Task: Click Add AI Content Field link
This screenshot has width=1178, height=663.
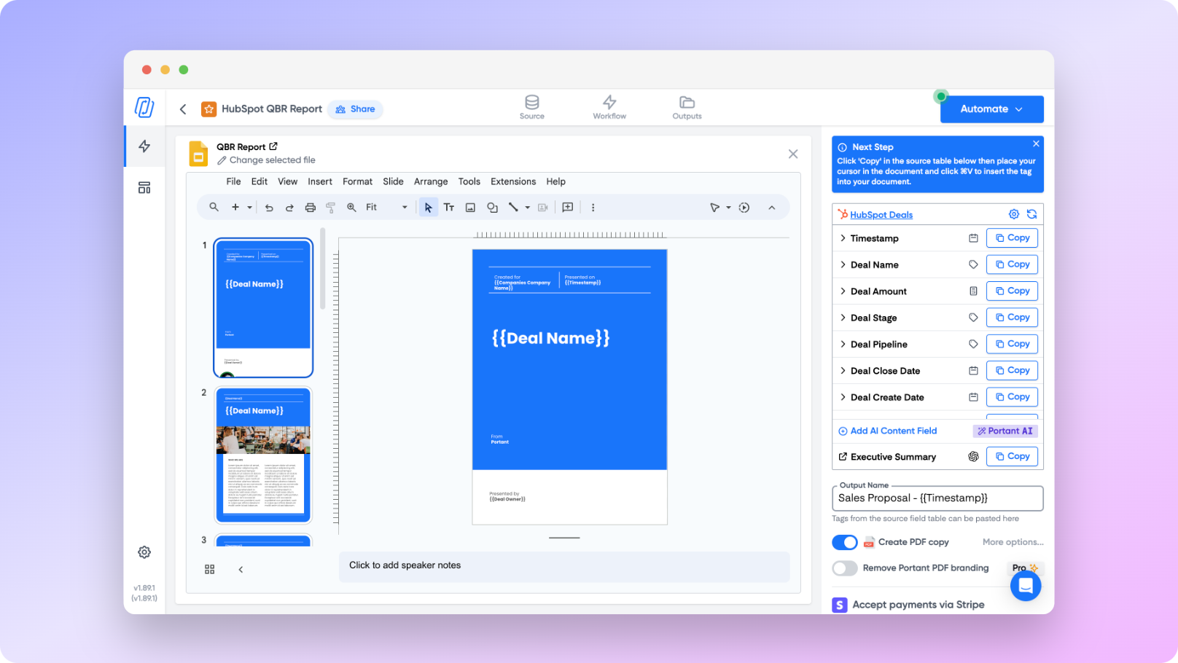Action: (x=887, y=431)
